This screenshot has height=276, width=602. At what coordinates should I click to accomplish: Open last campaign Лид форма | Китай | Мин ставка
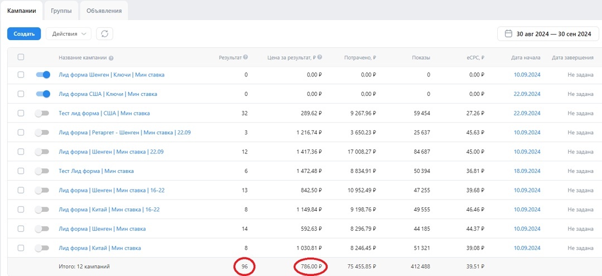click(x=100, y=248)
